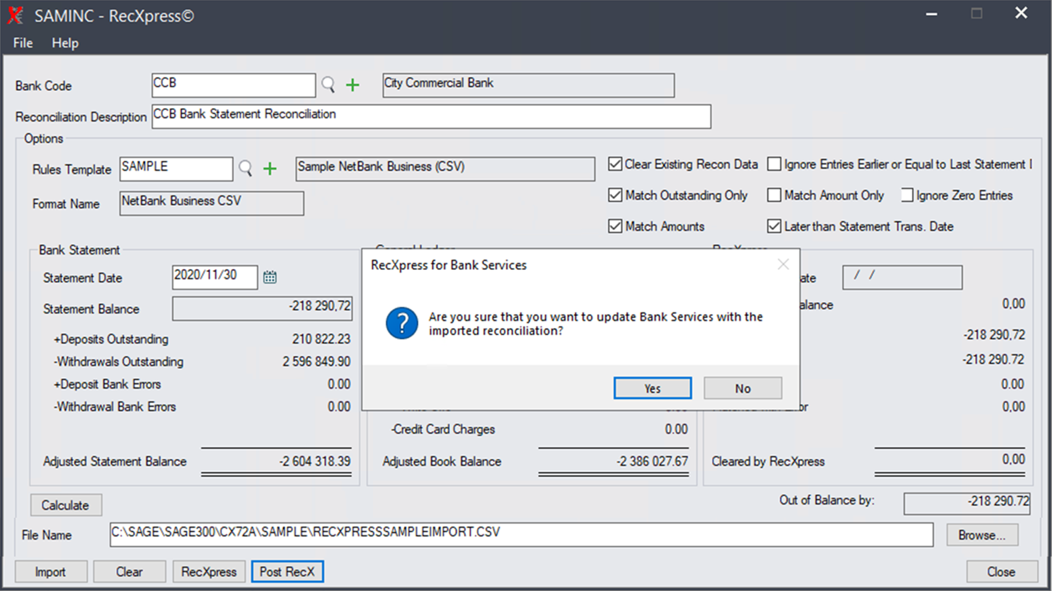Click No to cancel the Bank Services update

tap(742, 388)
